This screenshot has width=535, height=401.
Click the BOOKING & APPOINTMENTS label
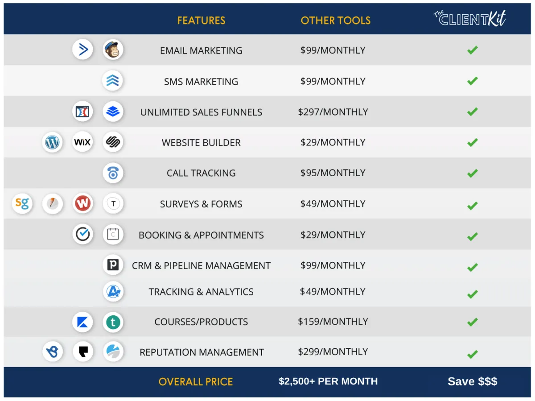[x=201, y=235]
